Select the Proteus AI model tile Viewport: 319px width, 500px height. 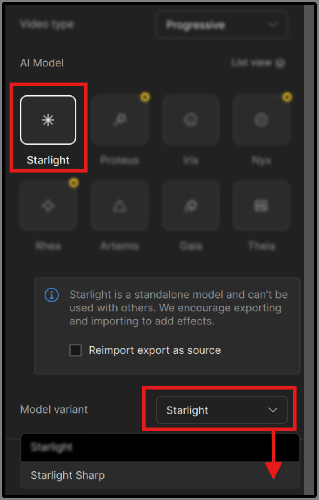pyautogui.click(x=119, y=120)
